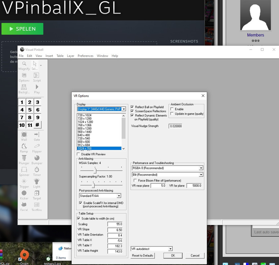Screen dimensions: 279x265
Task: Select the Plunger element tool
Action: [24, 160]
